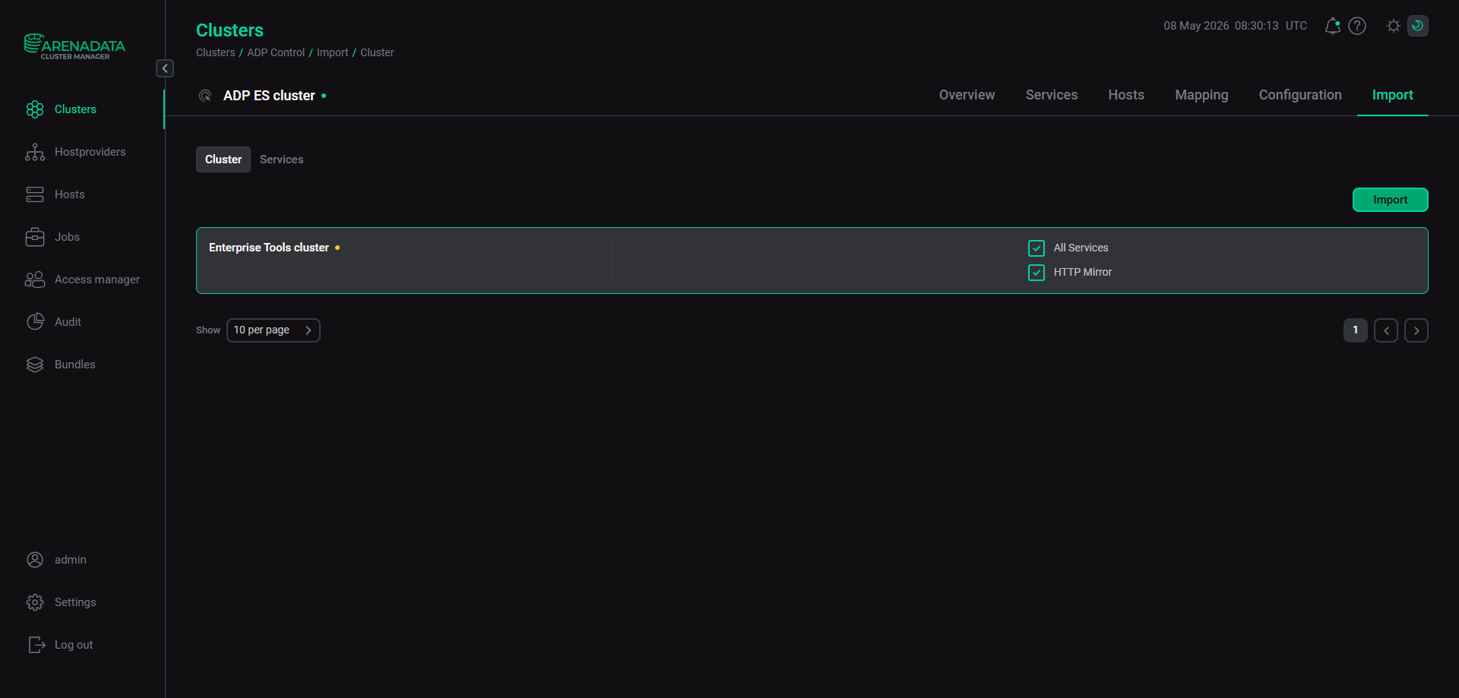Click the Clusters sidebar icon
This screenshot has height=698, width=1459.
coord(35,109)
